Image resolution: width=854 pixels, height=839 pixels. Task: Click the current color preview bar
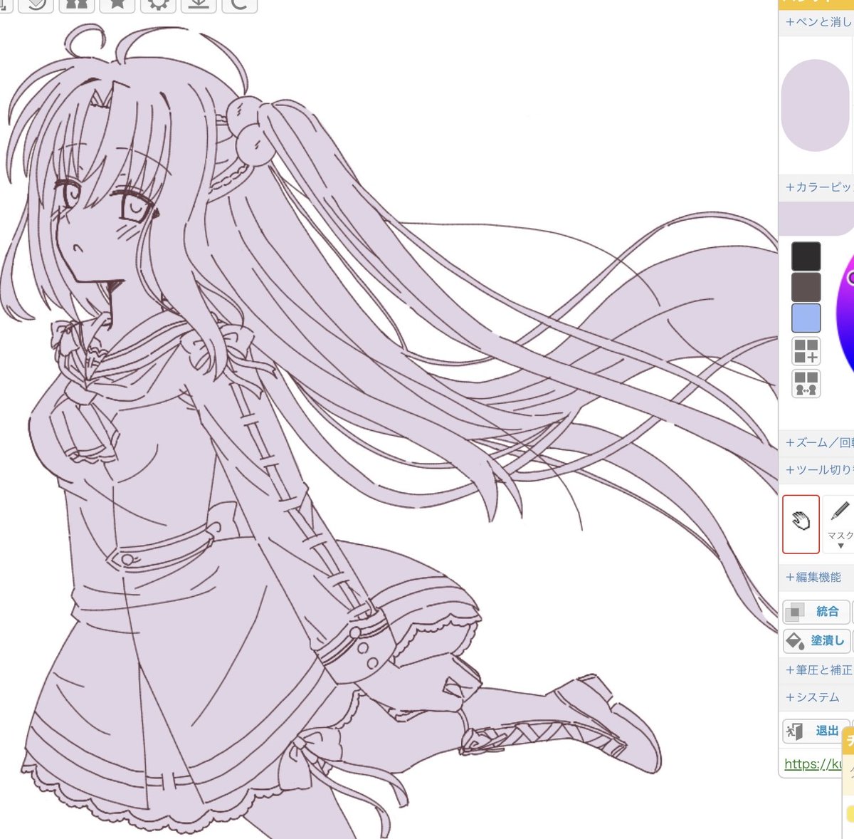pos(816,219)
